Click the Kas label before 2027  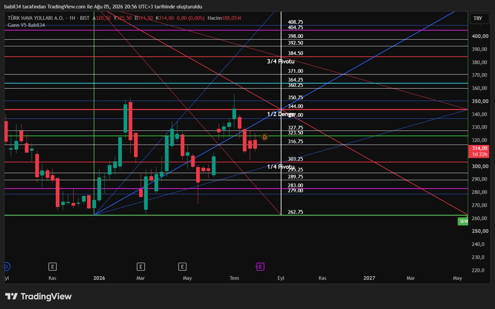(x=322, y=278)
